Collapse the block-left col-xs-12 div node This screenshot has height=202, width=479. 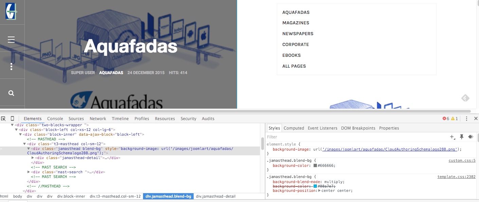pos(16,130)
